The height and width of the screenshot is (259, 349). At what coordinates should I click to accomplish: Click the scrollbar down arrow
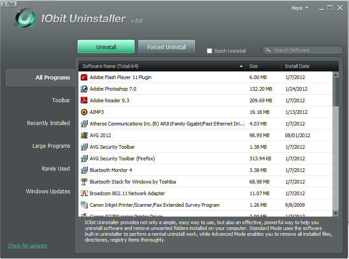[336, 213]
